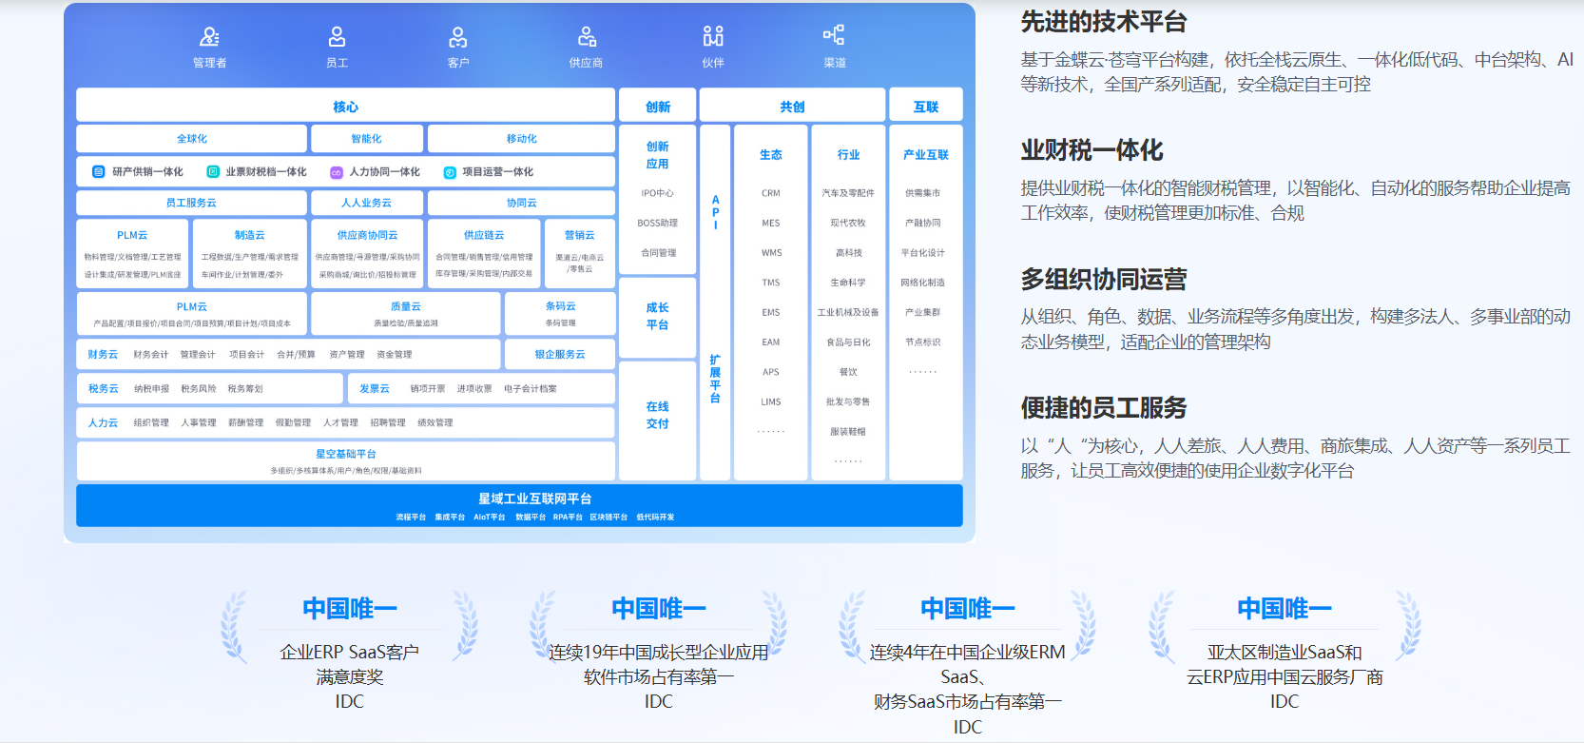The image size is (1584, 743).
Task: Open the 员工服务云 block
Action: pyautogui.click(x=192, y=203)
